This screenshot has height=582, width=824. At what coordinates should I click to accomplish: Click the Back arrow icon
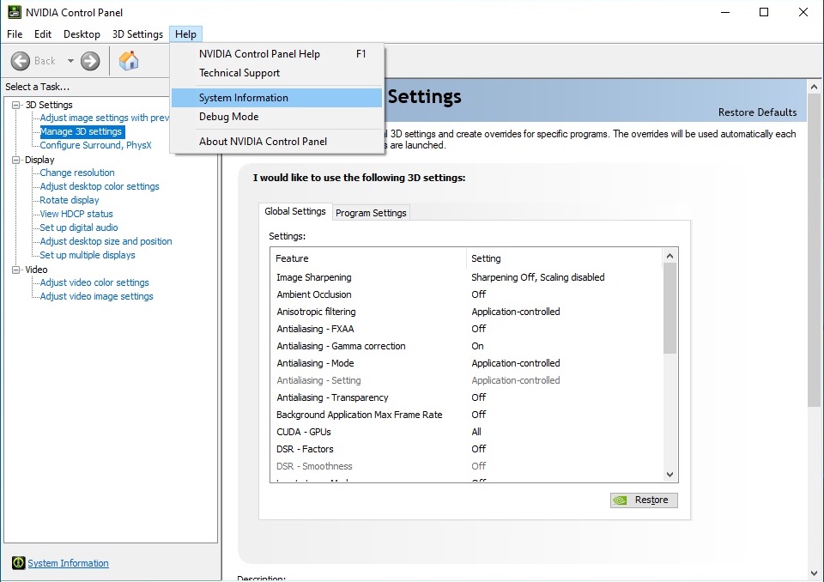(x=21, y=61)
